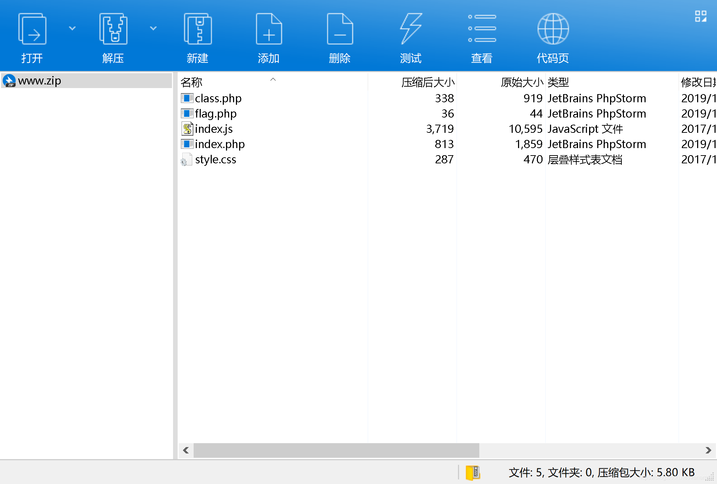The width and height of the screenshot is (717, 484).
Task: Click horizontal scrollbar right arrow
Action: click(708, 450)
